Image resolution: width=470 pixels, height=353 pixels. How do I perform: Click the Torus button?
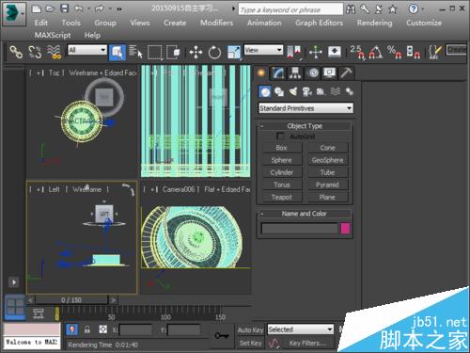[282, 185]
